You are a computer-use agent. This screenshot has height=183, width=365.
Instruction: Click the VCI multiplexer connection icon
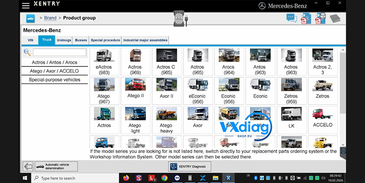point(180,19)
